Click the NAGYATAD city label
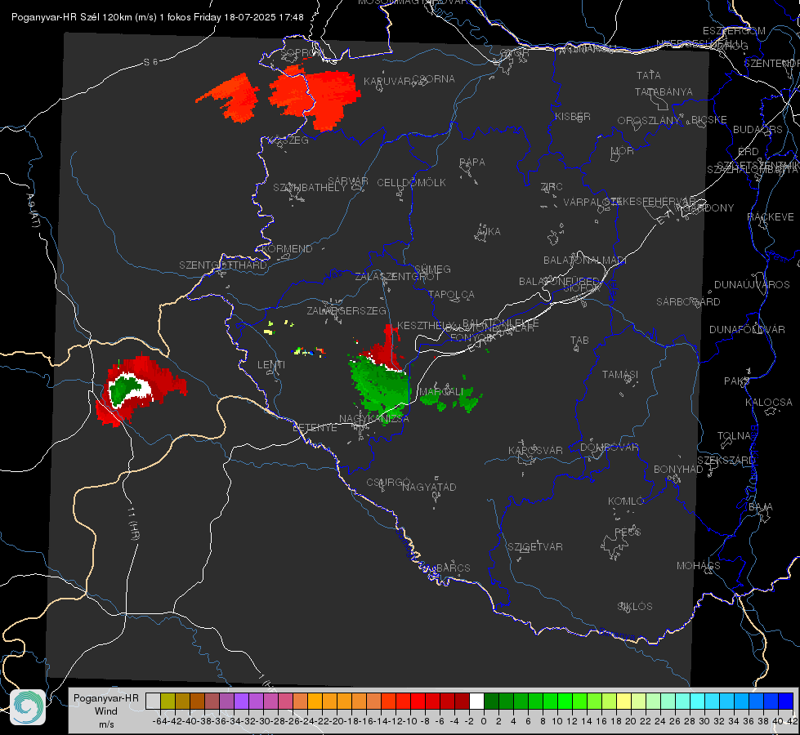 pos(429,487)
